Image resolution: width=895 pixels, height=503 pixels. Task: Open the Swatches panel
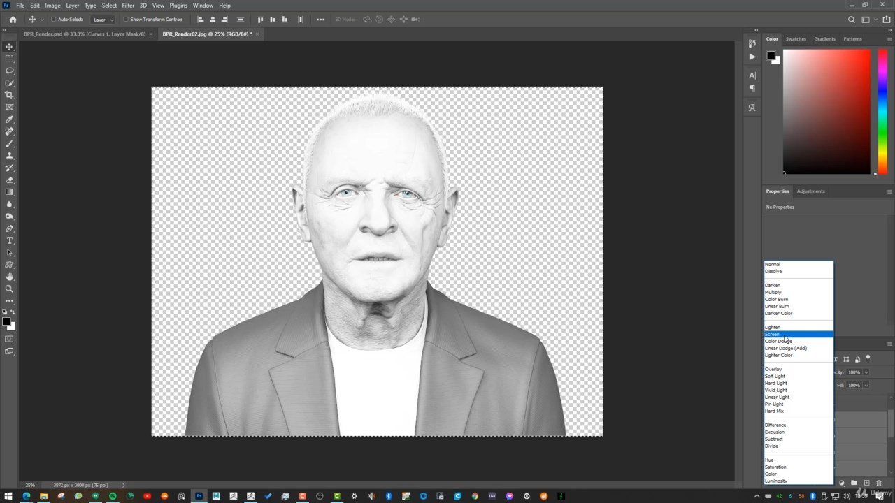(x=796, y=39)
